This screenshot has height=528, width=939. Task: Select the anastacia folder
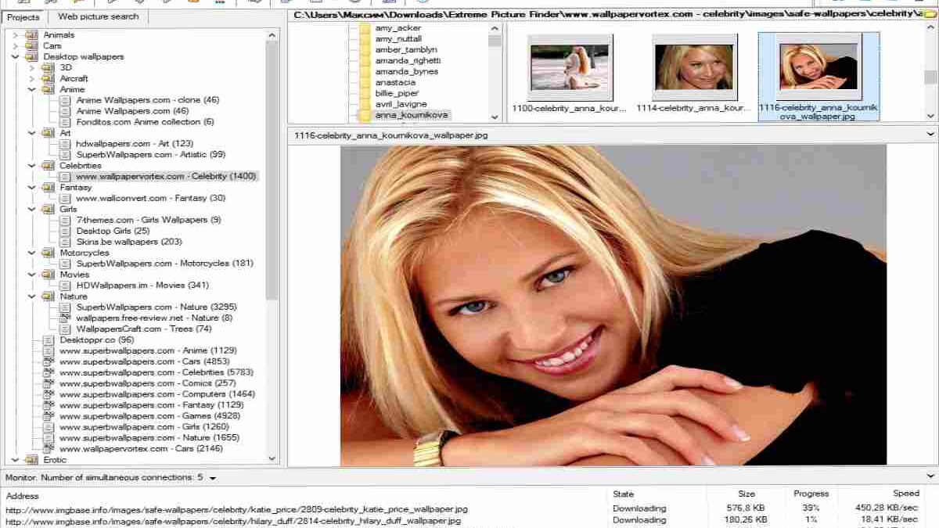pos(395,83)
